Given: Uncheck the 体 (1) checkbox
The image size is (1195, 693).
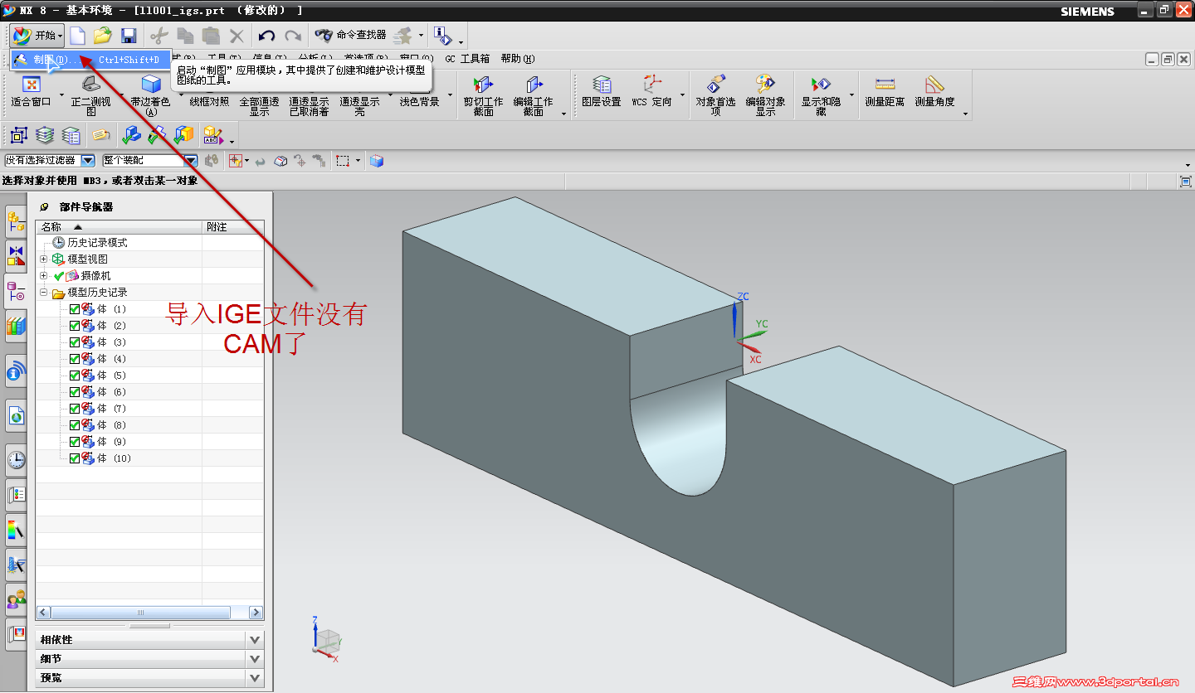Looking at the screenshot, I should pyautogui.click(x=75, y=309).
